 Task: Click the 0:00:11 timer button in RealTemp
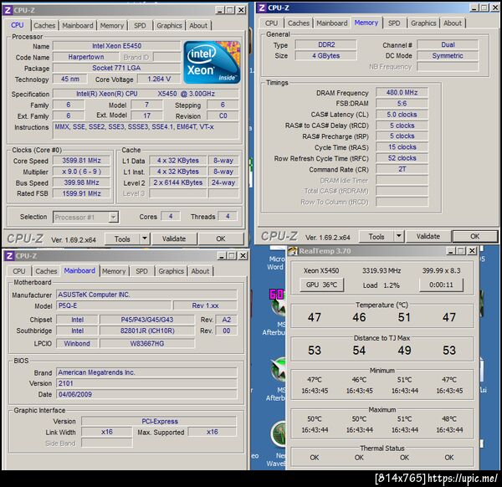(x=441, y=285)
